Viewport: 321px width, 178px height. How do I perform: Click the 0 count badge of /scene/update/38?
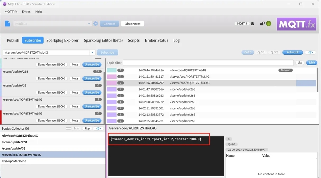point(98,85)
